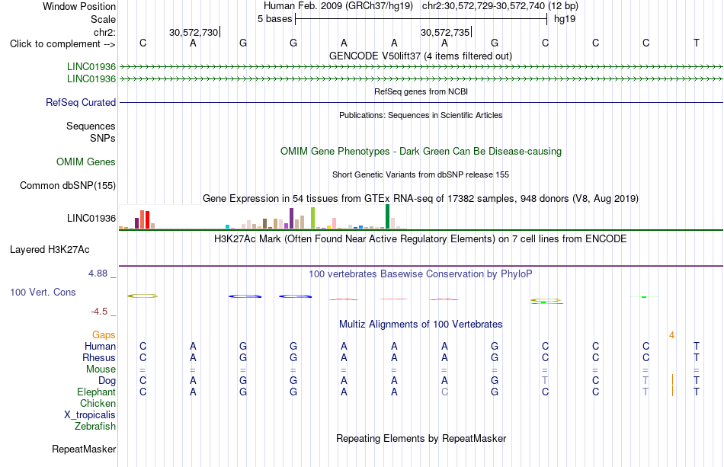Click the first GENCODE LINC01936 track label

[x=91, y=67]
